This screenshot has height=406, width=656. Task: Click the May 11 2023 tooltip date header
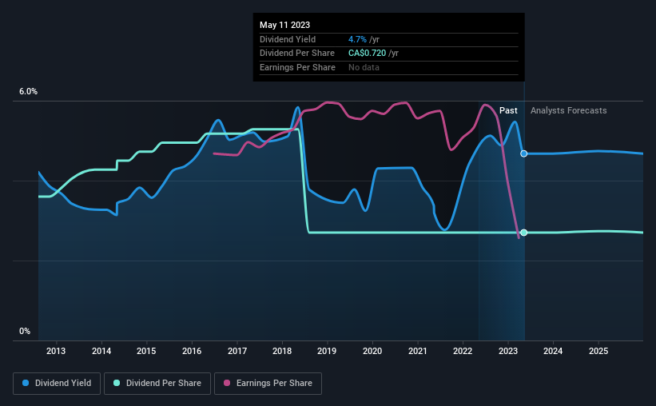tap(285, 25)
